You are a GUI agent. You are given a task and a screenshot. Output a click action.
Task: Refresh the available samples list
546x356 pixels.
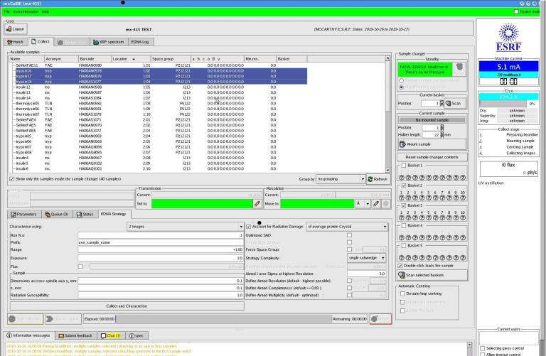pos(376,179)
